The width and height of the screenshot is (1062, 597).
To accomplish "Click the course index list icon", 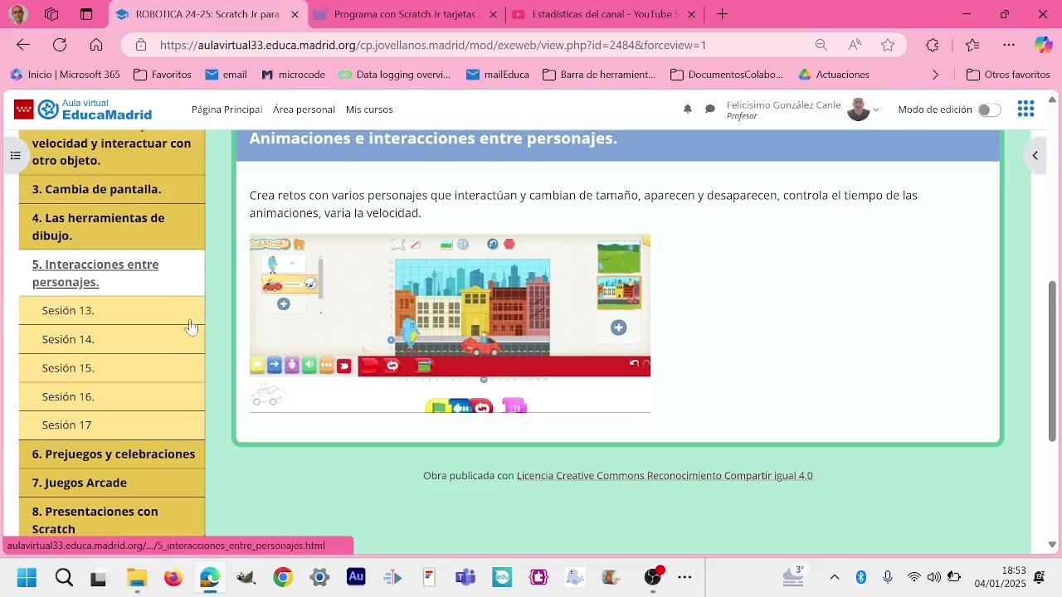I will [x=15, y=156].
